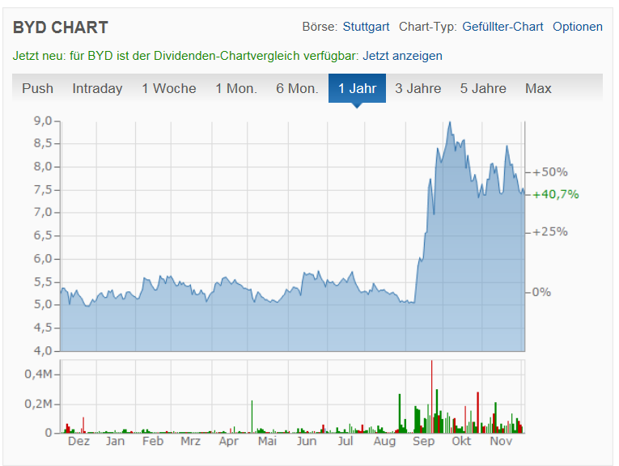Click the 5,0 price axis label
The image size is (619, 466).
43,305
